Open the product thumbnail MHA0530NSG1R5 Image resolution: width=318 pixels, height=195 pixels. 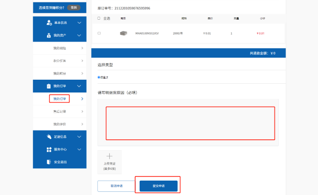124,33
